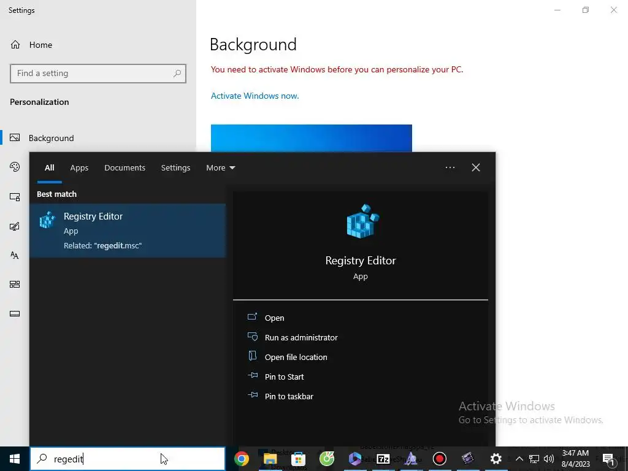Click the Run as administrator shield icon
Screen dimensions: 628x471
[x=252, y=337]
